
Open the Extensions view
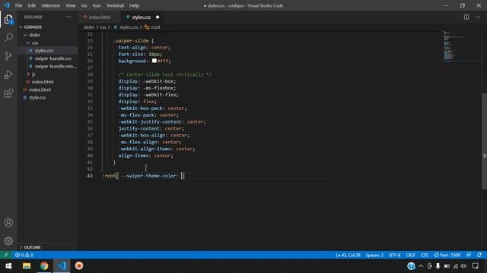pyautogui.click(x=8, y=93)
